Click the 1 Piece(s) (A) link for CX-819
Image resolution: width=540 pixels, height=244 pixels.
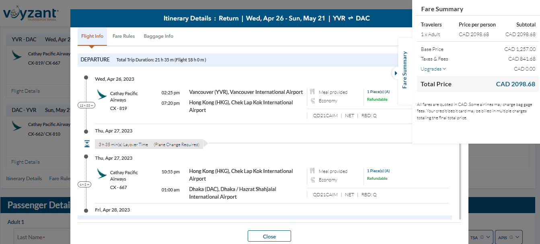click(378, 92)
